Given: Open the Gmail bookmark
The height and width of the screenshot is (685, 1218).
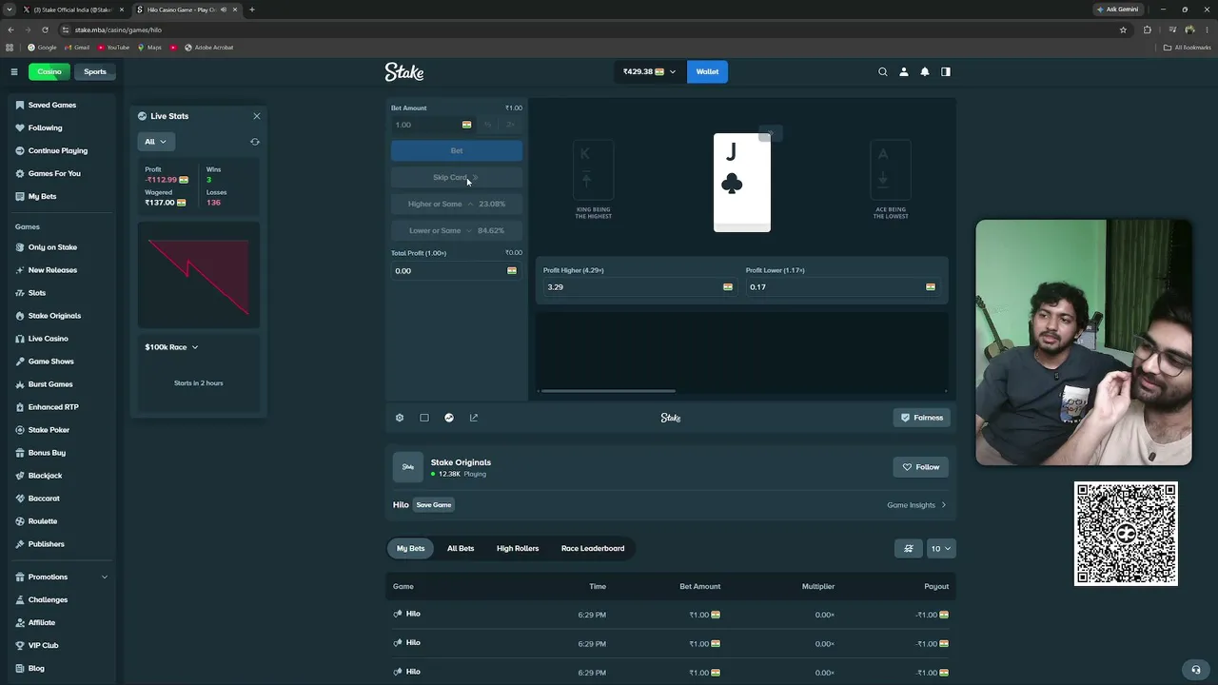Looking at the screenshot, I should tap(77, 48).
